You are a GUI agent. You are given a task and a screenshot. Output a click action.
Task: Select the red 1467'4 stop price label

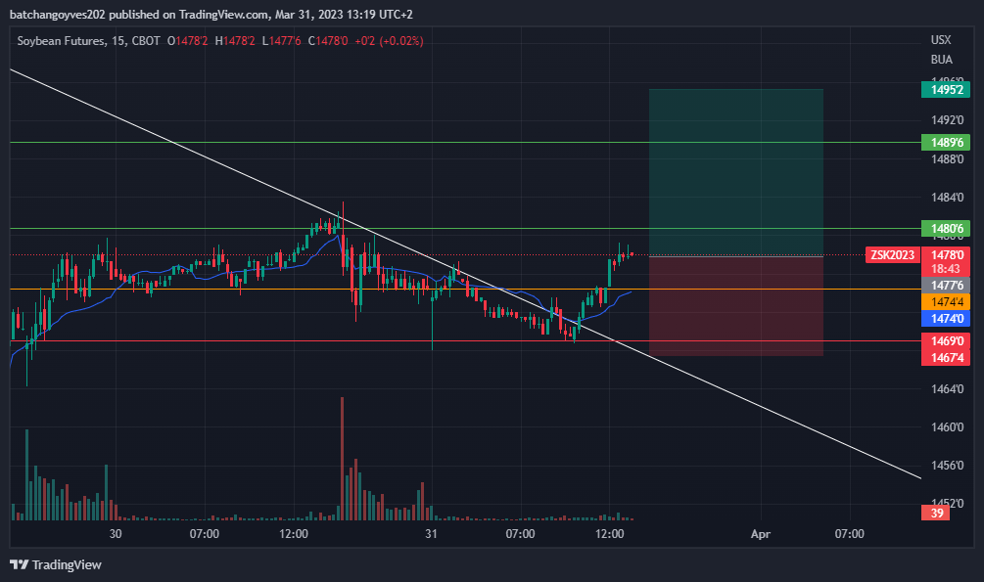point(946,357)
